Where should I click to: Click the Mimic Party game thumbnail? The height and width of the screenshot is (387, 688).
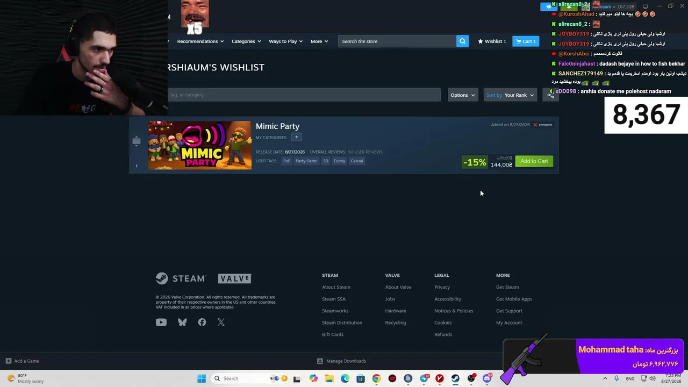coord(200,145)
